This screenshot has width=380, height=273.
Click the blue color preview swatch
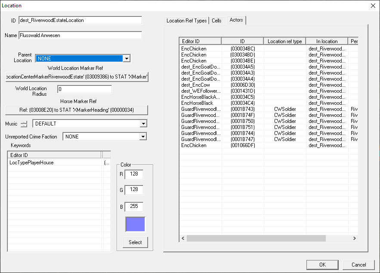[x=135, y=224]
